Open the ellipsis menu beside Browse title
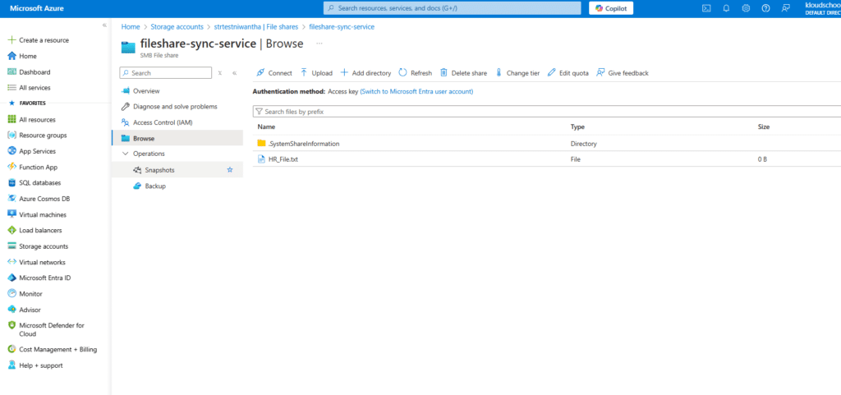This screenshot has width=841, height=395. [x=319, y=44]
